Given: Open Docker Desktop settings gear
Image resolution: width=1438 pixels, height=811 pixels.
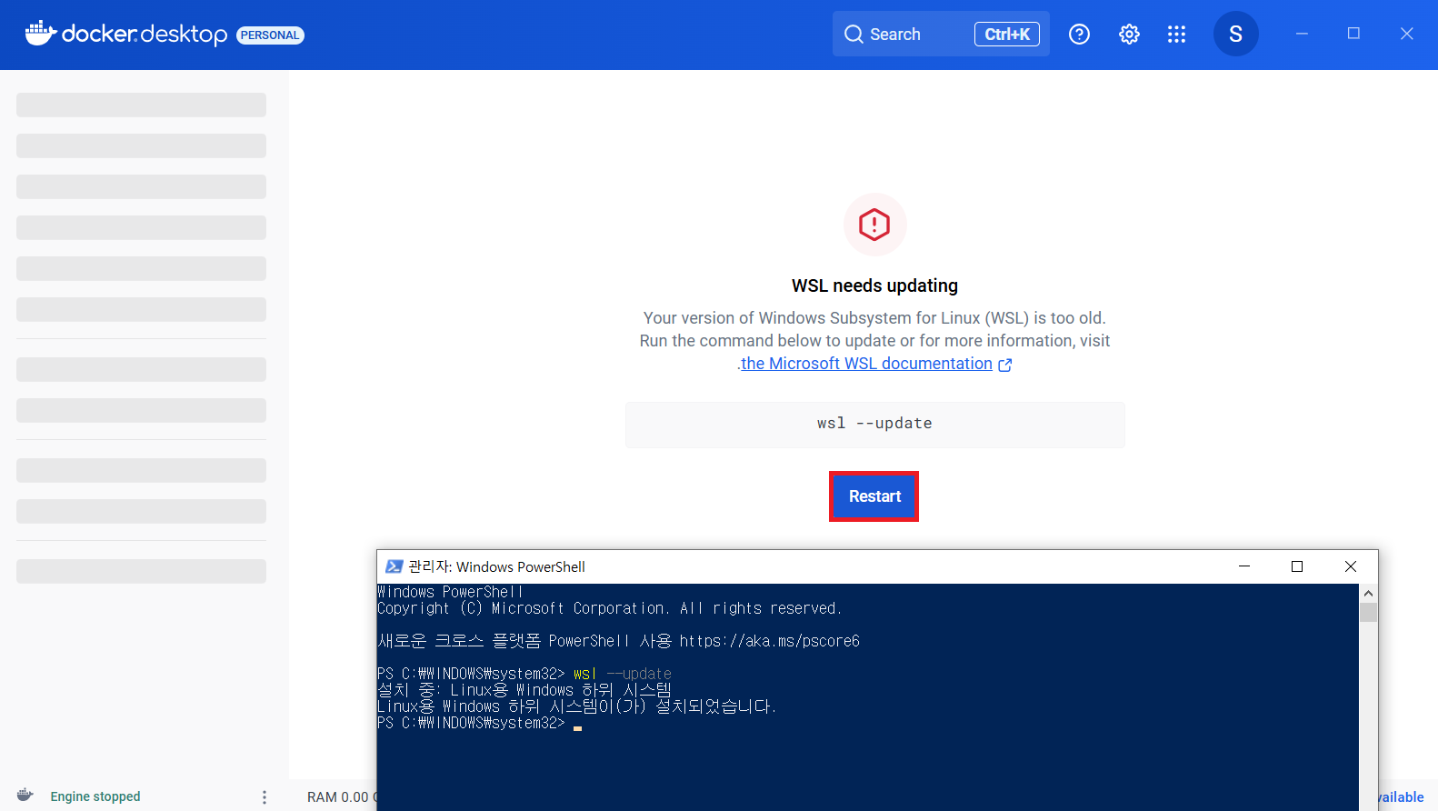Looking at the screenshot, I should pos(1129,34).
